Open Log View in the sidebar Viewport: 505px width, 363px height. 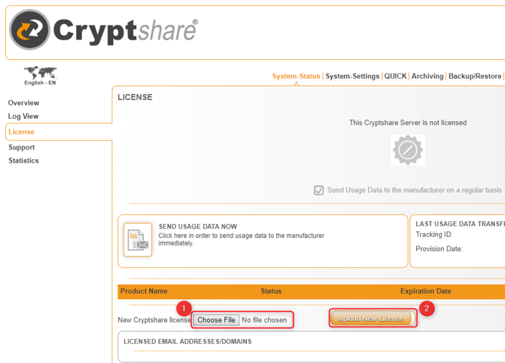point(23,116)
